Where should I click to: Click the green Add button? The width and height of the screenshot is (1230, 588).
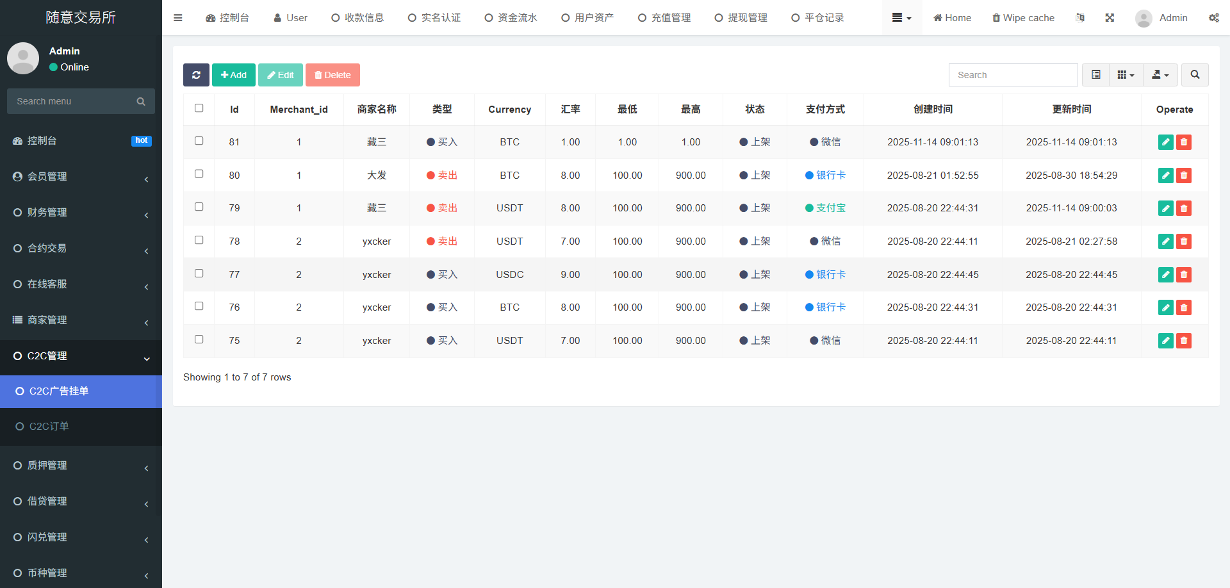[x=234, y=75]
